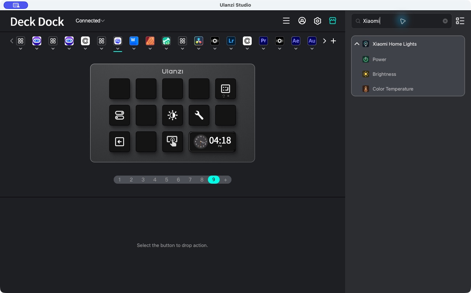
Task: Click the Xiaomi Home Lights plugin label
Action: click(394, 44)
